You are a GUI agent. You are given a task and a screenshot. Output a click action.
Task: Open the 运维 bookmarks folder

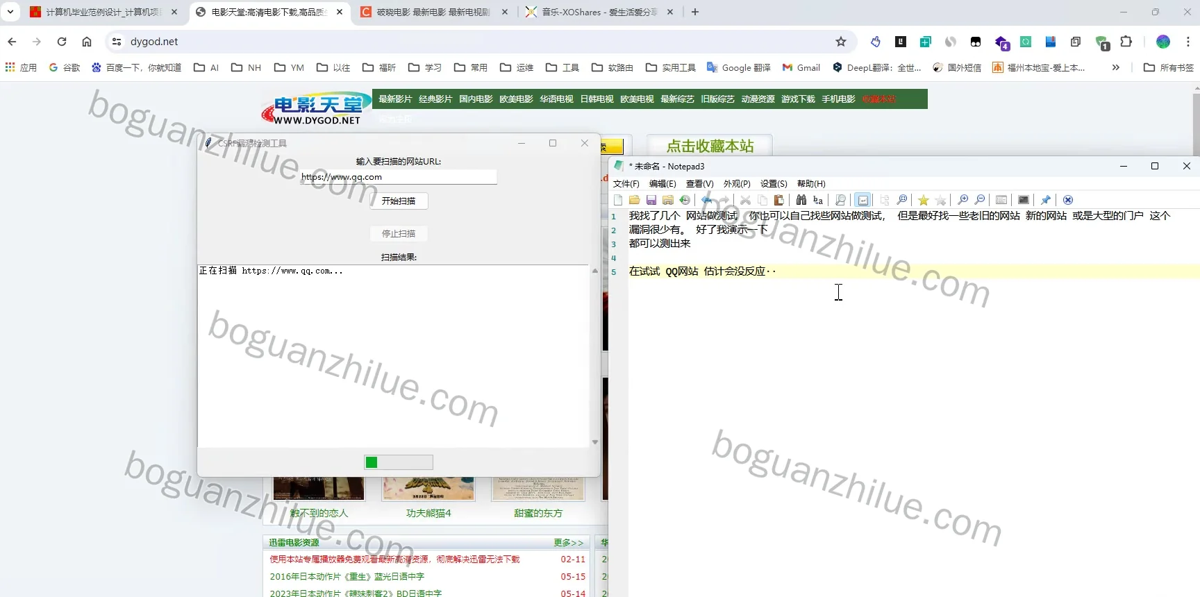517,67
